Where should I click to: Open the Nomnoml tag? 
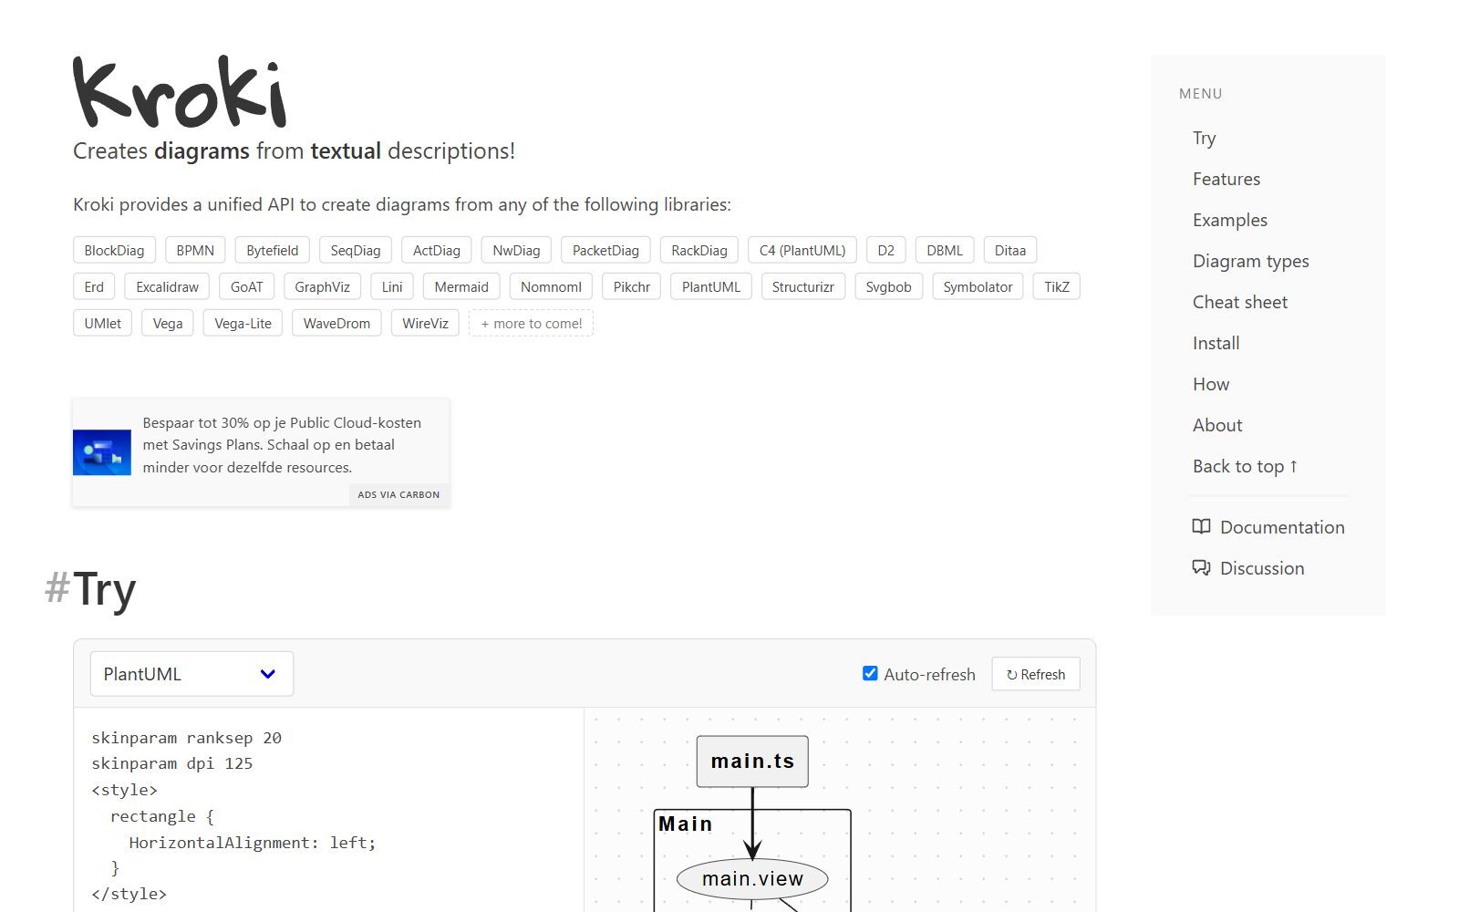[x=551, y=286]
